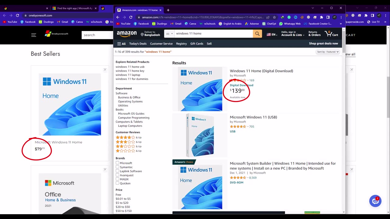The image size is (390, 219).
Task: Reload the onebyonesoft.com page
Action: (x=17, y=15)
